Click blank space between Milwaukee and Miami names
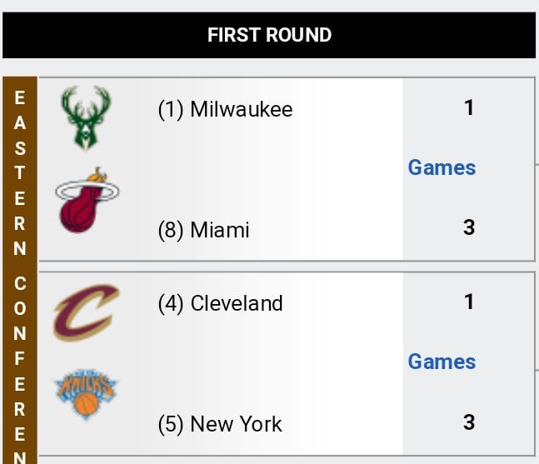 250,169
